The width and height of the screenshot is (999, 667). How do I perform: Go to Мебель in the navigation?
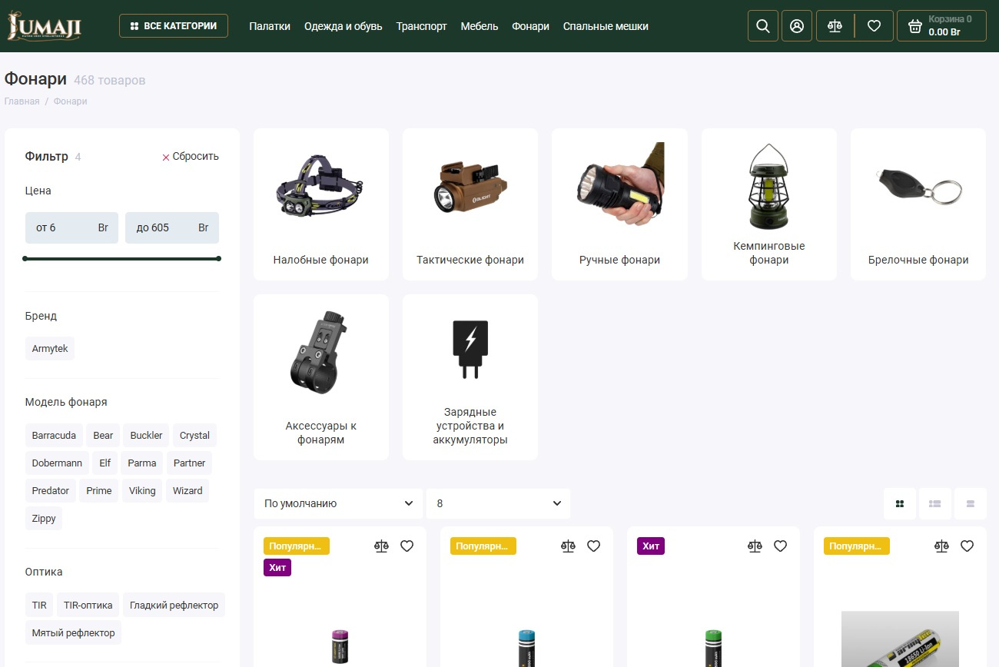(x=480, y=26)
